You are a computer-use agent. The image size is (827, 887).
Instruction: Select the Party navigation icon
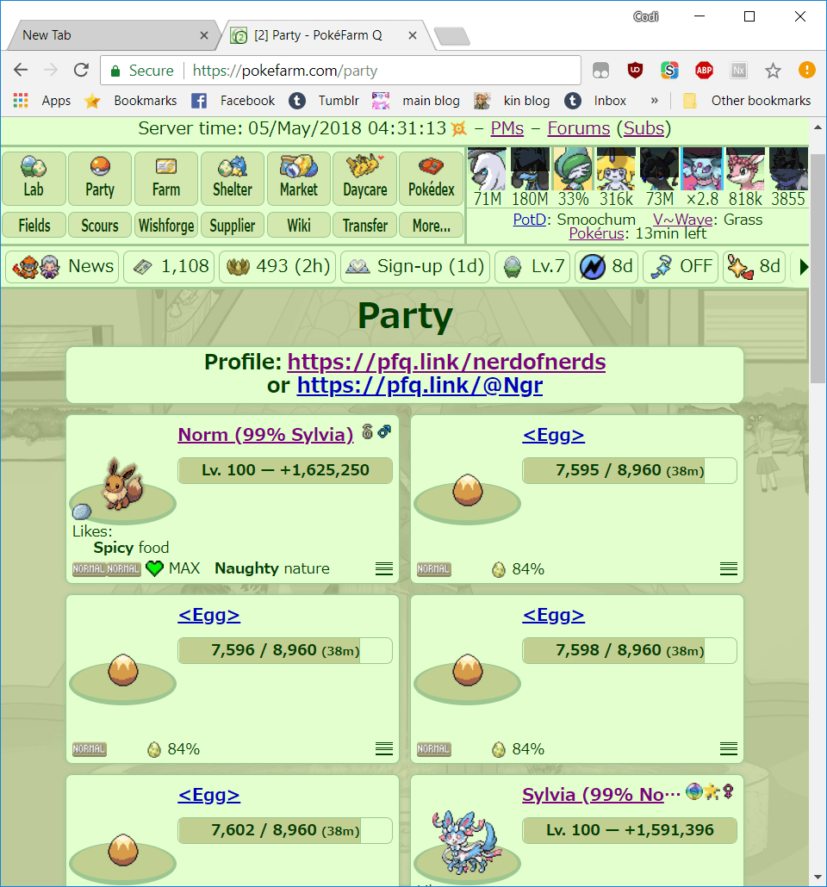click(x=99, y=178)
